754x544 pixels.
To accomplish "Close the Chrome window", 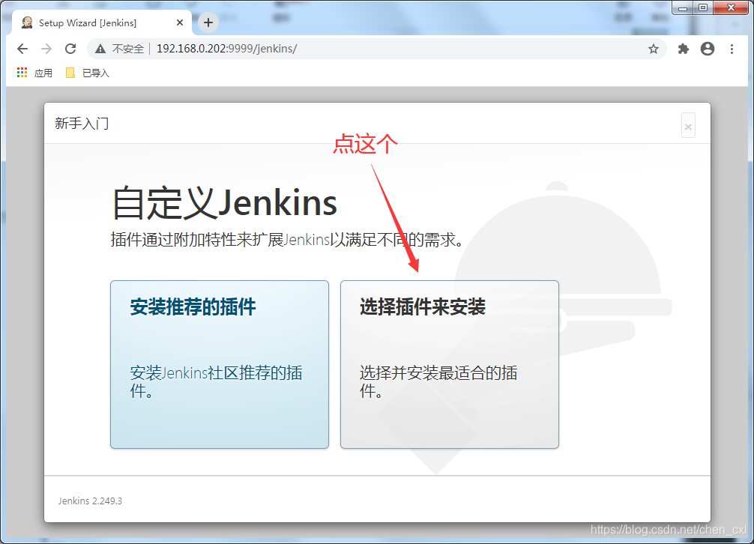I will pos(732,7).
